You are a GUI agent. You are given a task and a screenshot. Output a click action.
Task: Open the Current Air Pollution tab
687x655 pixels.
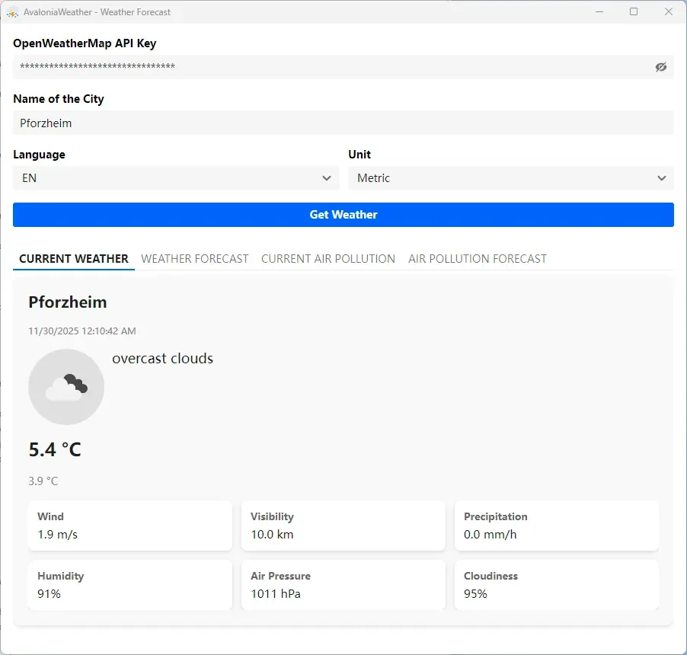tap(328, 259)
